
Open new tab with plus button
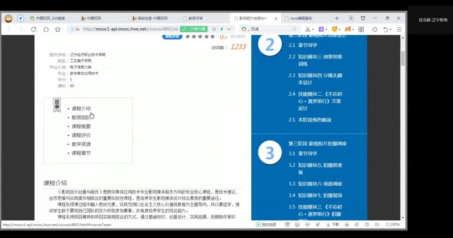click(337, 18)
